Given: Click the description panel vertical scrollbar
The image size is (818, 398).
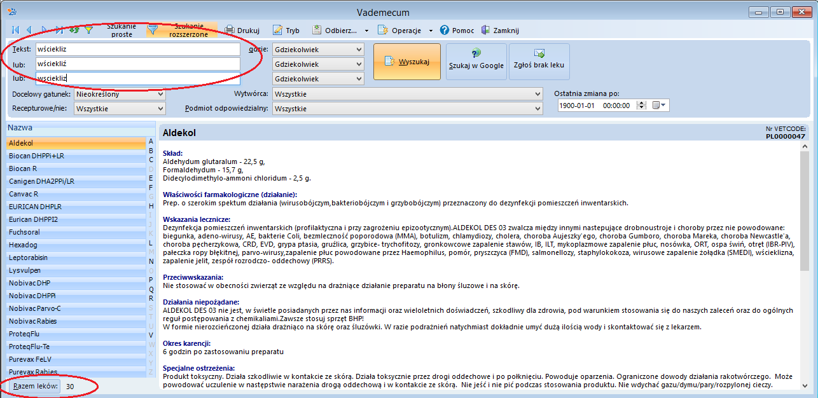Looking at the screenshot, I should [805, 264].
